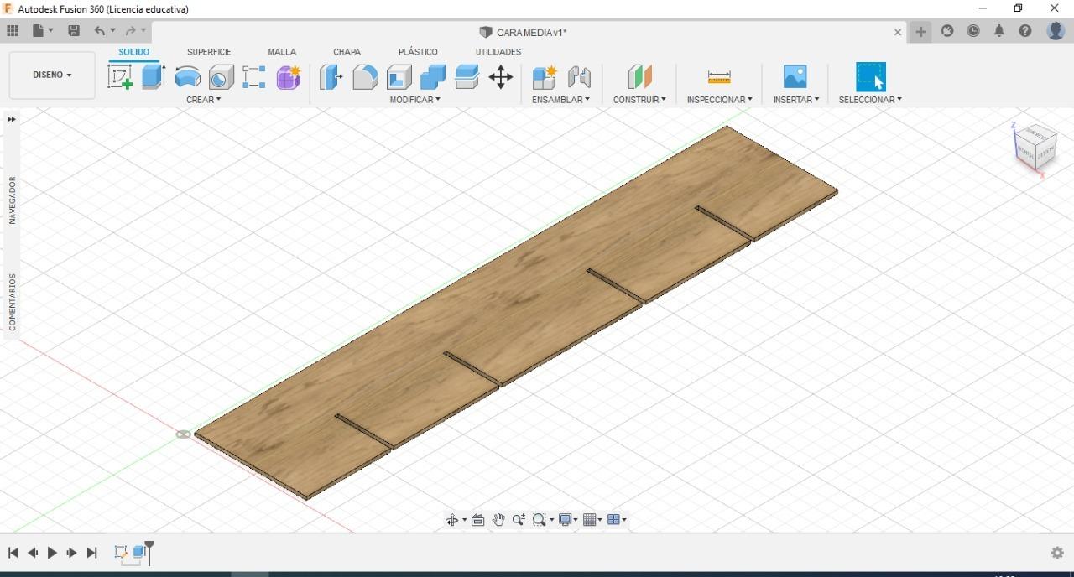Switch to the SOLIDO tab
1074x577 pixels.
133,52
